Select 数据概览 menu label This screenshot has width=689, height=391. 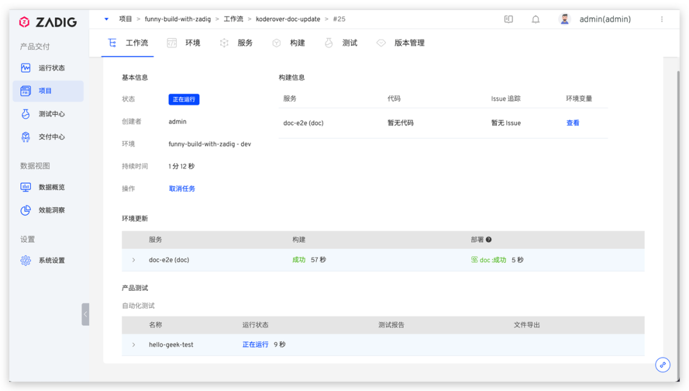(52, 187)
